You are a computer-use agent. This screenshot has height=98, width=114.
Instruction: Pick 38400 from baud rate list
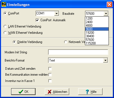[x=97, y=36]
